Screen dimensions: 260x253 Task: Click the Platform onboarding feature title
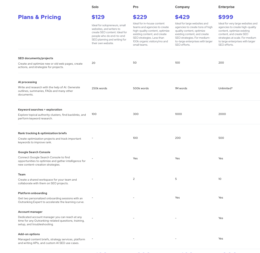coord(32,193)
